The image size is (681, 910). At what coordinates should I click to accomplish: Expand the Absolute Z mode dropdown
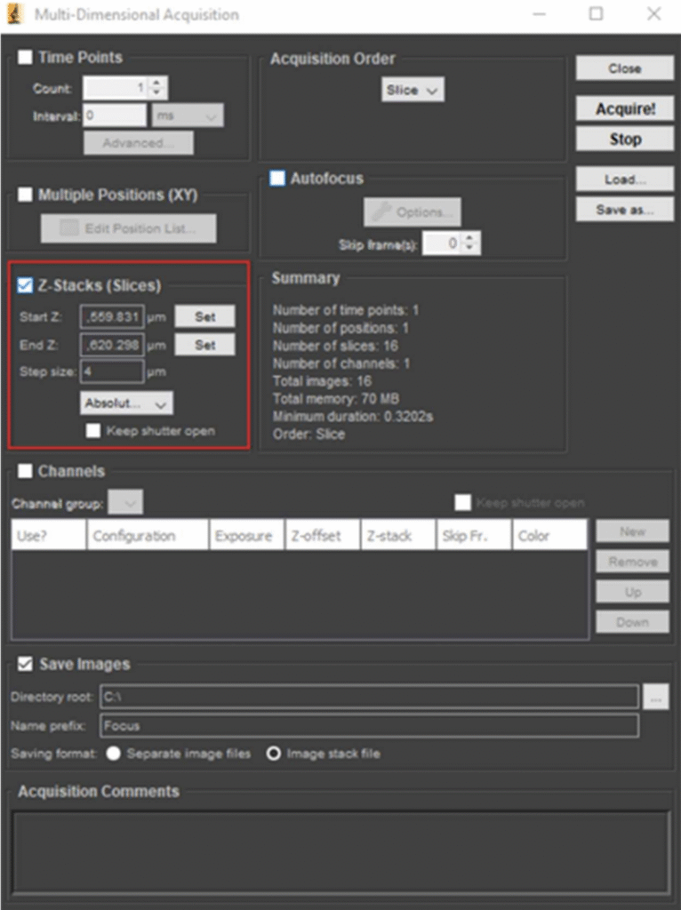pos(126,403)
